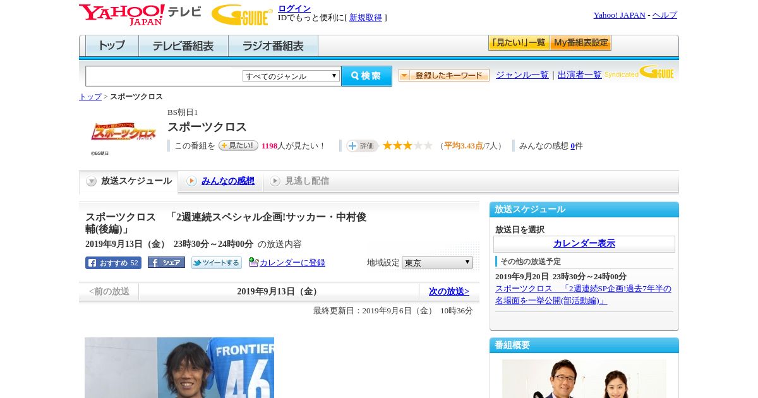The image size is (758, 398).
Task: Click the 検索 search button
Action: click(x=366, y=76)
